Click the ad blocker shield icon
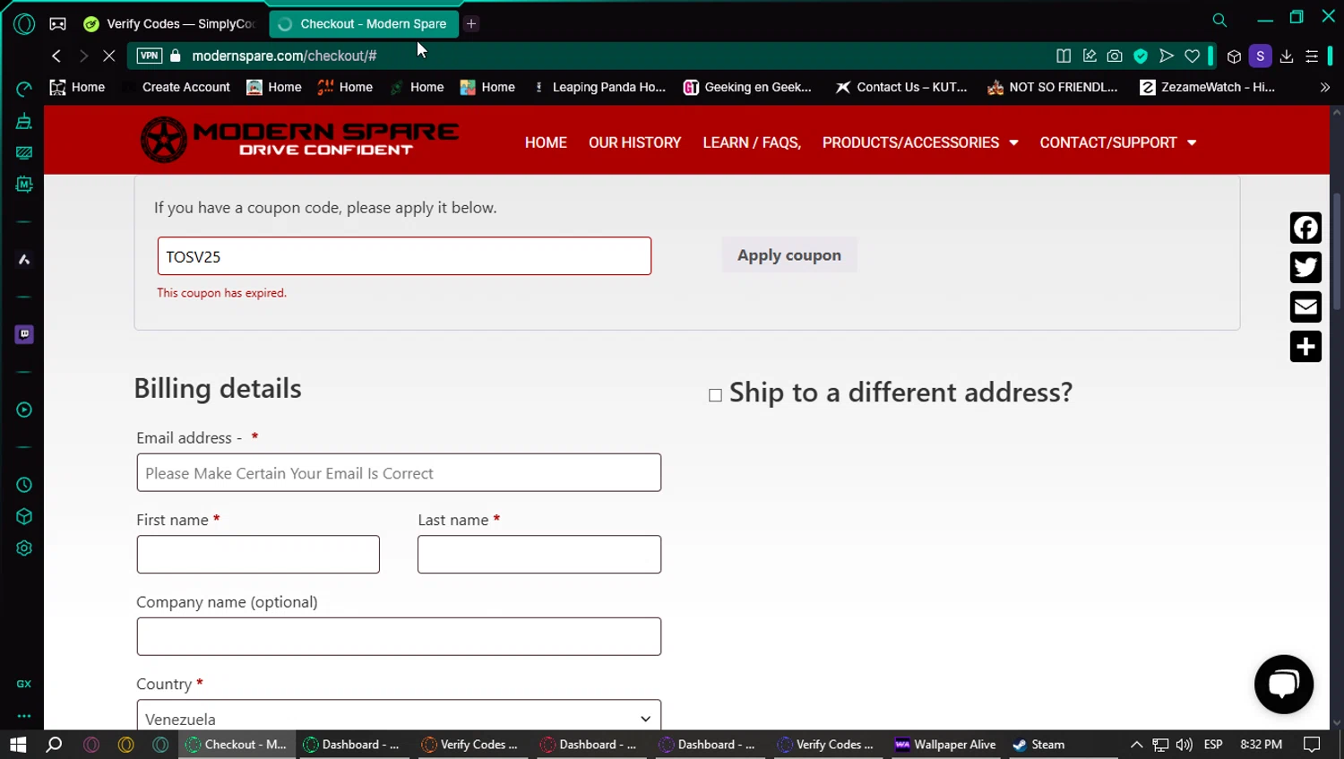 coord(1141,56)
